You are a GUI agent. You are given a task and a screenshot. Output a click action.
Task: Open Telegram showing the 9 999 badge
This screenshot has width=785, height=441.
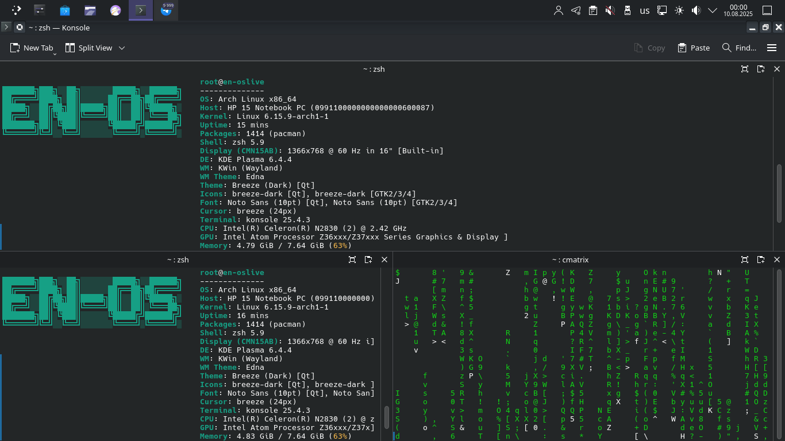coord(166,10)
